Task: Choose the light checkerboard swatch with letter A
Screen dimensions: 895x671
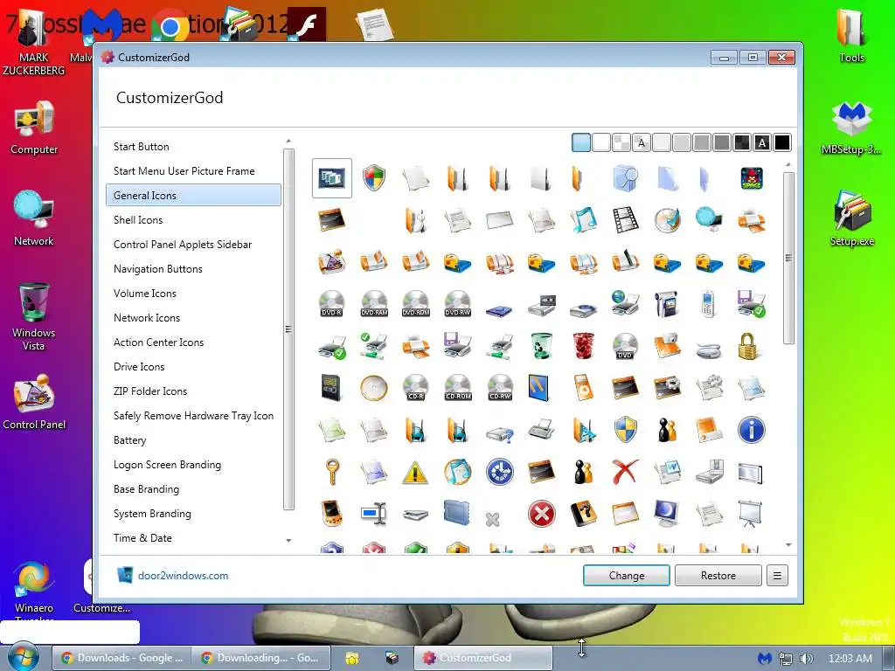Action: [642, 142]
